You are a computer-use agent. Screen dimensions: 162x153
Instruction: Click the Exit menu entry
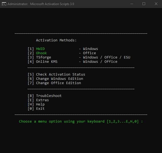40,109
